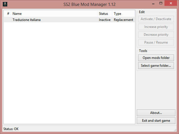Screen dimensions: 179x134
Task: Click the Increase priority button
Action: (x=156, y=27)
